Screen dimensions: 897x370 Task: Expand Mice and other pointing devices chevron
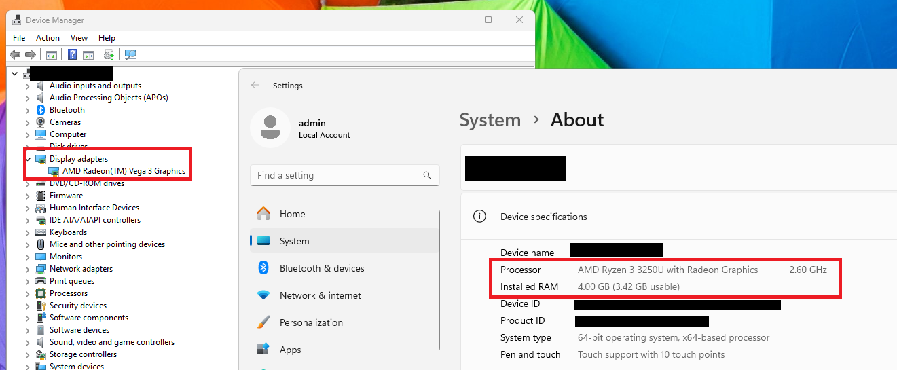(27, 244)
